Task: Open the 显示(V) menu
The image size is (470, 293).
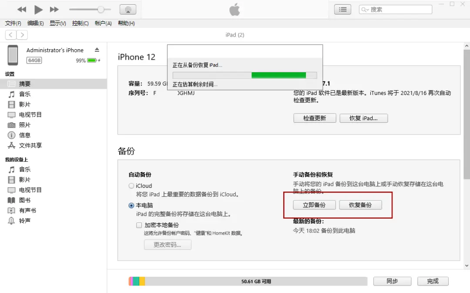Action: pos(57,24)
